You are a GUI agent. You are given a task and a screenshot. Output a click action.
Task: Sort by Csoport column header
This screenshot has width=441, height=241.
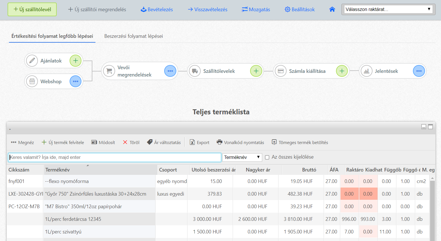tap(173, 170)
